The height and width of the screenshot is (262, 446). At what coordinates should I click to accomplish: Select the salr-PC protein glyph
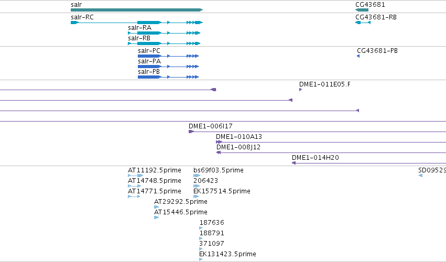coord(168,56)
